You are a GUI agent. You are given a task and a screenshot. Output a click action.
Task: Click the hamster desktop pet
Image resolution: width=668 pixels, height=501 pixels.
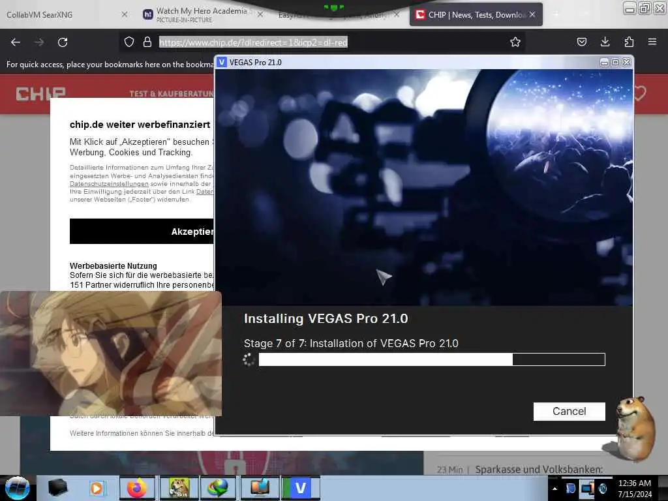tap(635, 428)
